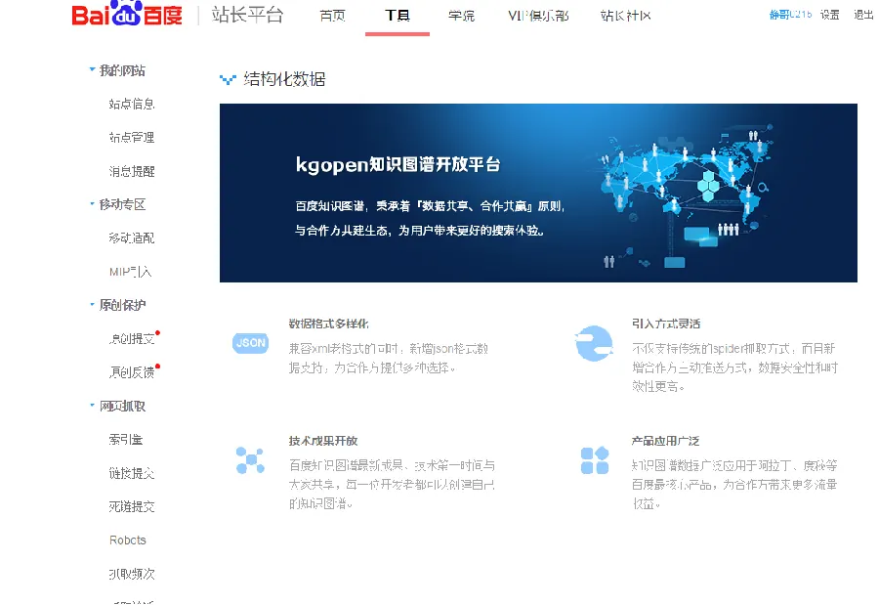Open 抓取频次 in the sidebar

[x=132, y=574]
